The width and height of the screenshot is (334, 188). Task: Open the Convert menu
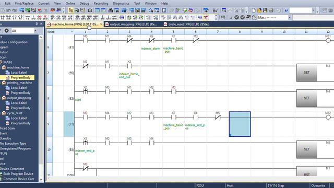44,4
